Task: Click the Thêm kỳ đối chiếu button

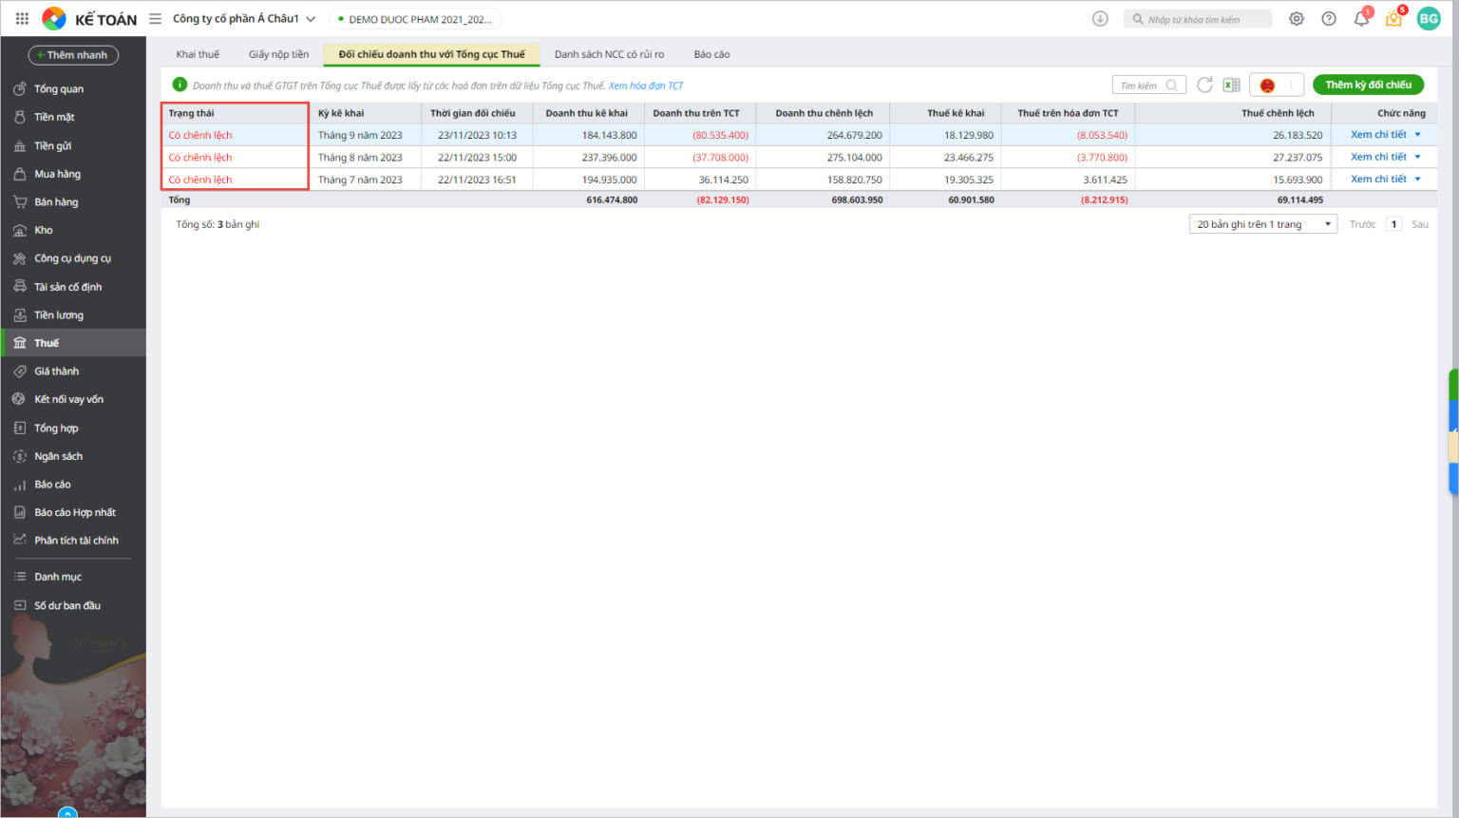Action: pyautogui.click(x=1368, y=85)
